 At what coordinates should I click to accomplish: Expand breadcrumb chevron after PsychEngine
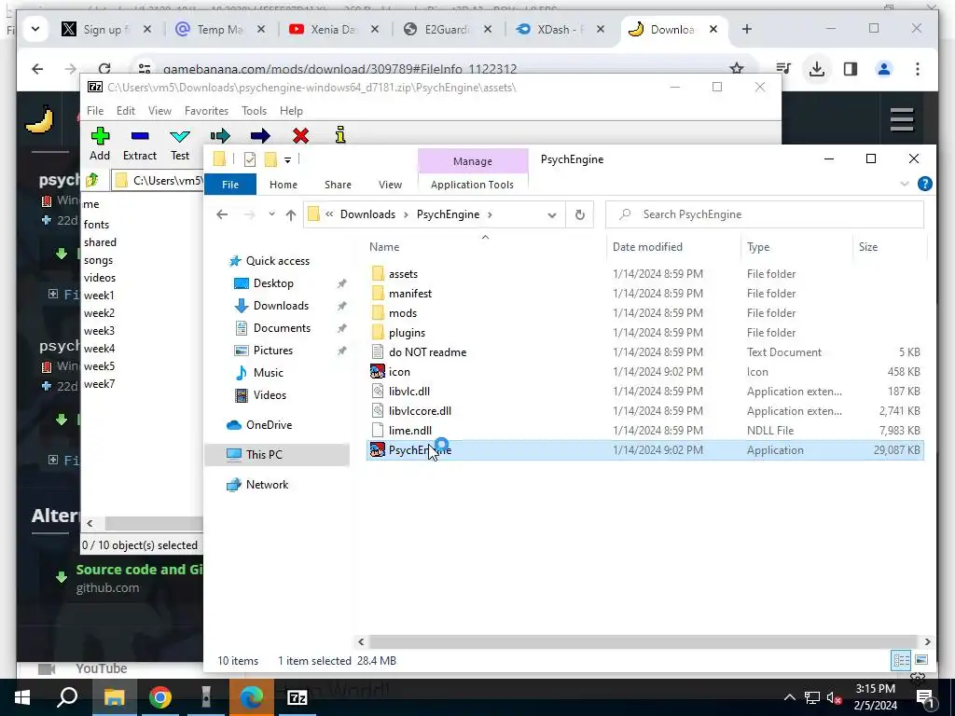490,215
